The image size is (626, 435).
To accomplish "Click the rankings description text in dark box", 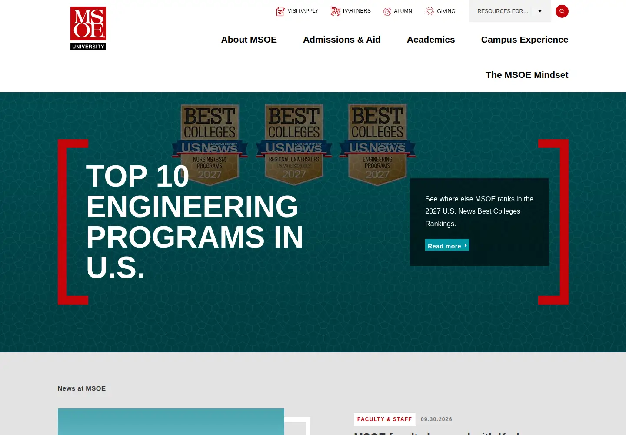I will click(x=479, y=211).
